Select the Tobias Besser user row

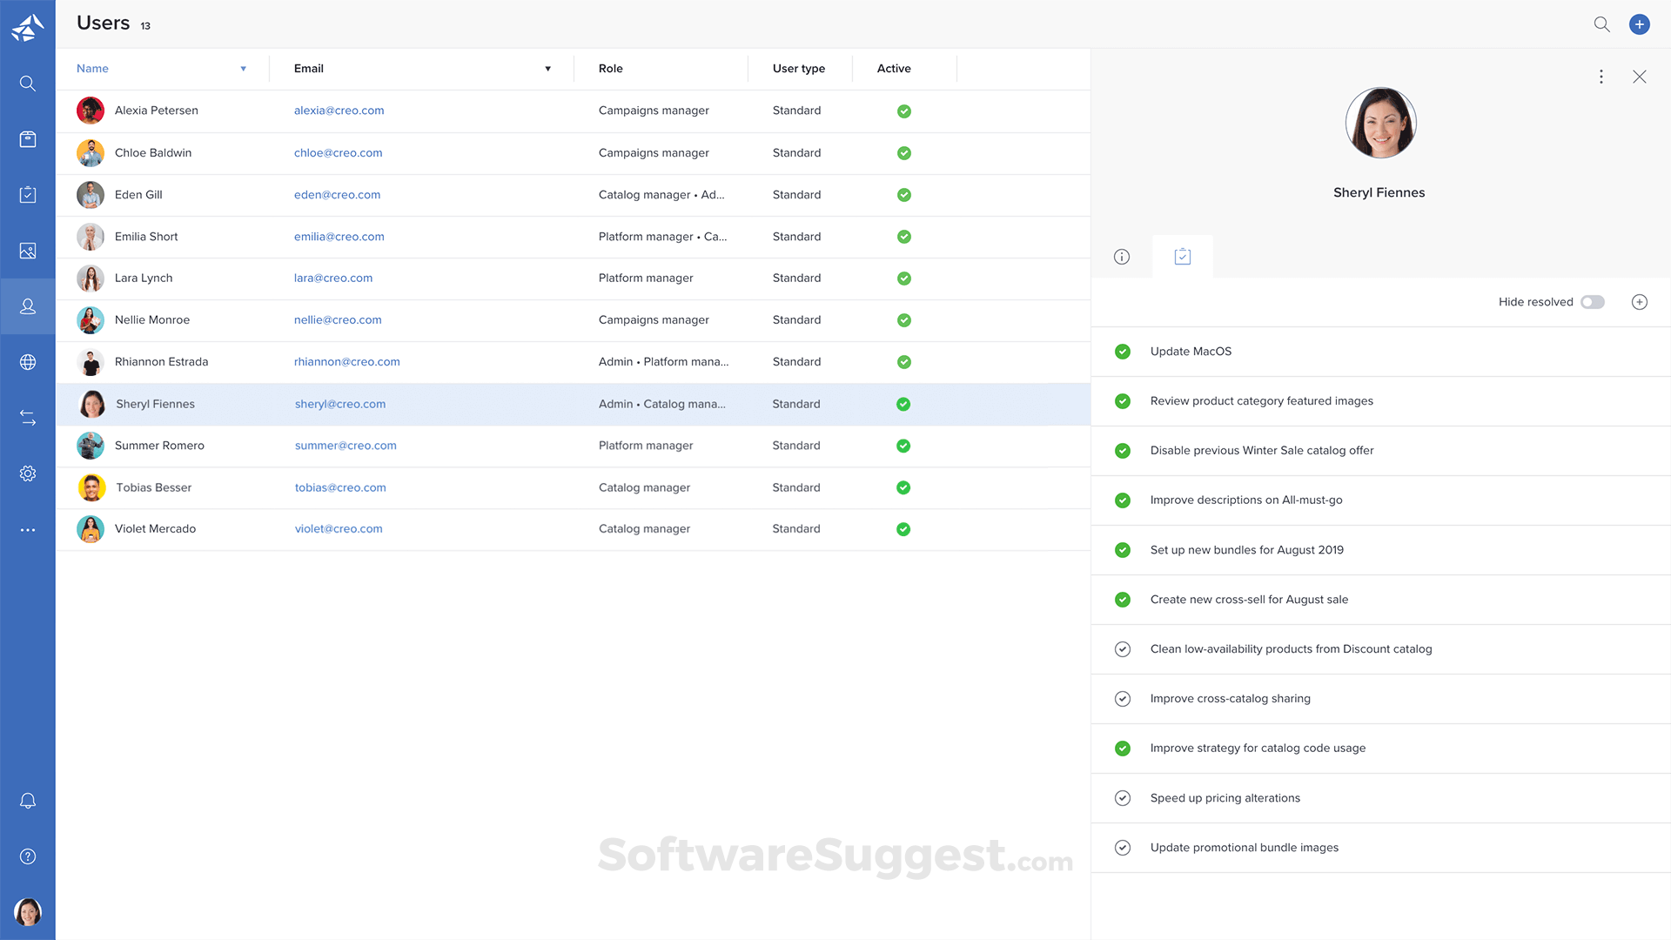(x=154, y=487)
